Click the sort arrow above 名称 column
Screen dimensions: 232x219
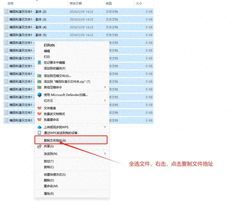point(37,1)
